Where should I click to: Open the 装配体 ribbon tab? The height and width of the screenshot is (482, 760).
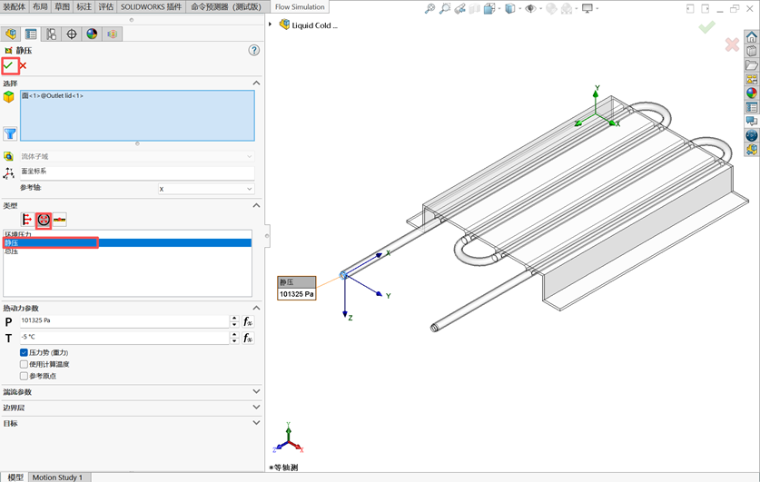tap(14, 6)
